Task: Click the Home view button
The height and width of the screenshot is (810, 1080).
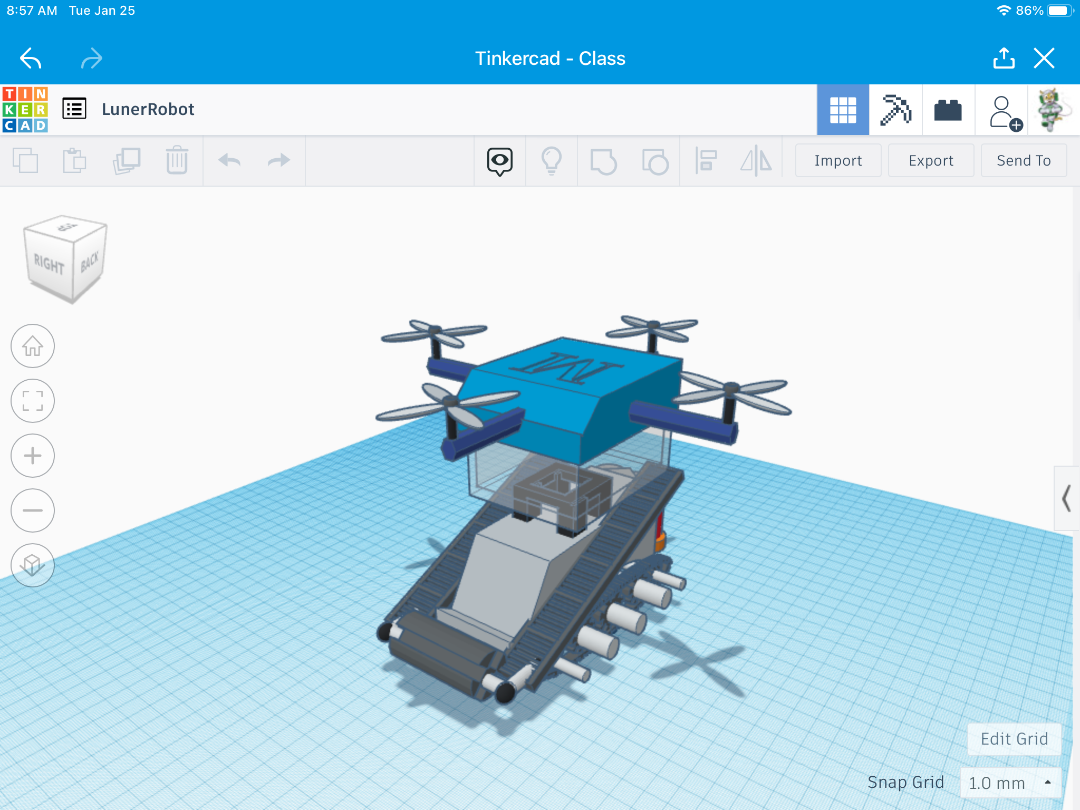Action: (33, 346)
